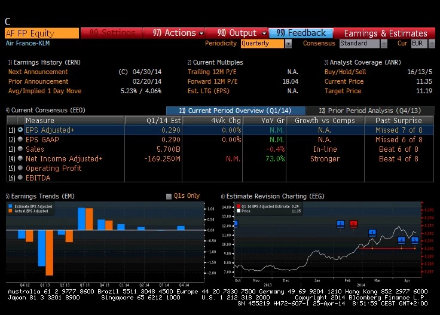440x315 pixels.
Task: Click blue marker 5 on the revision chart
Action: click(415, 240)
